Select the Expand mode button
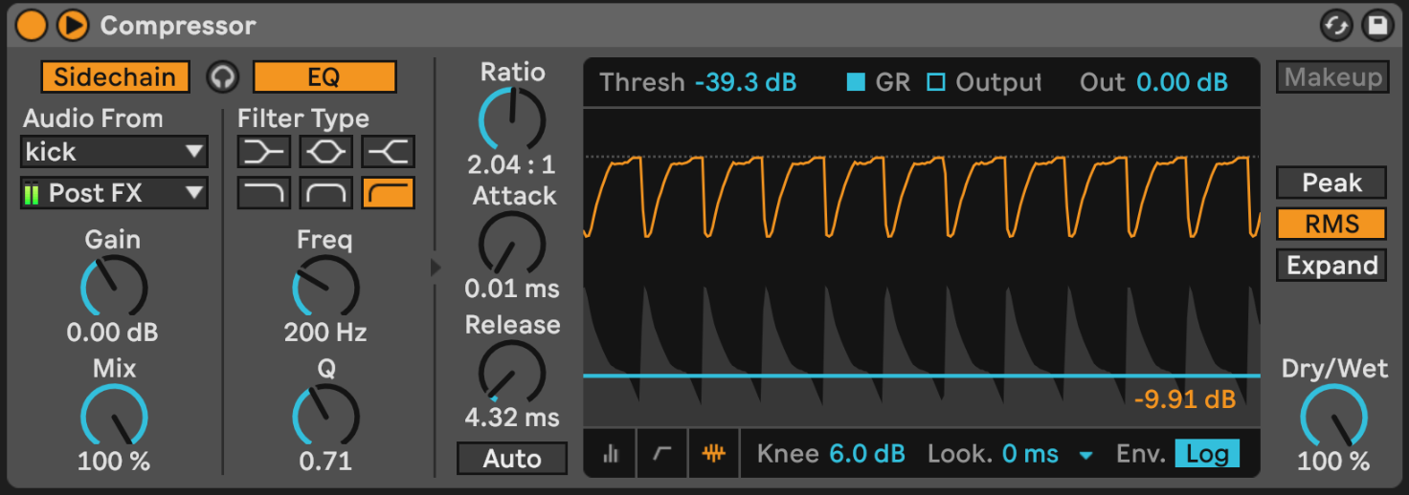Screen dimensions: 1409x495 tap(1331, 266)
